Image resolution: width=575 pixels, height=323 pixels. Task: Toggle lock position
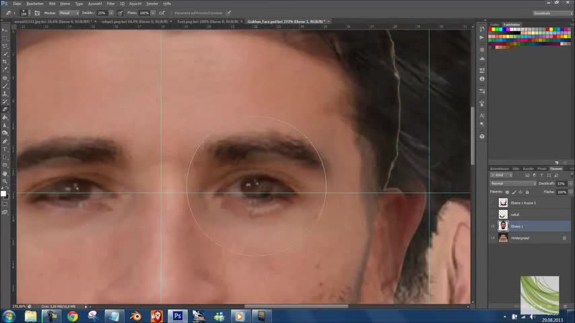[x=520, y=192]
